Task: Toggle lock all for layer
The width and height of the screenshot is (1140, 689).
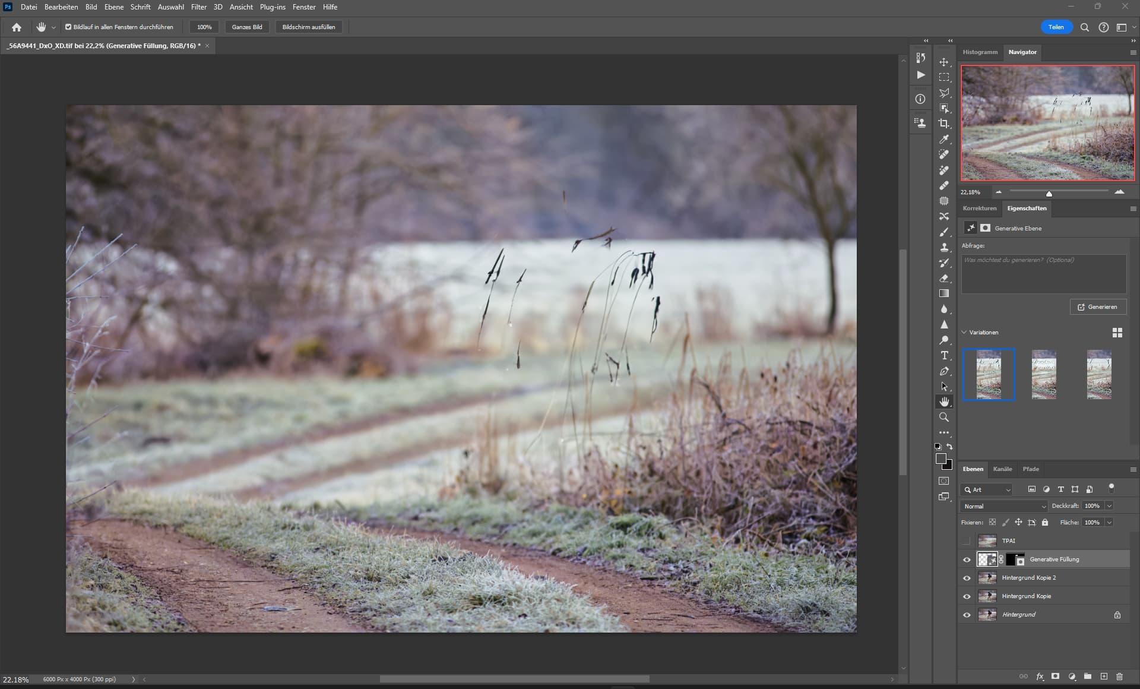Action: tap(1045, 523)
